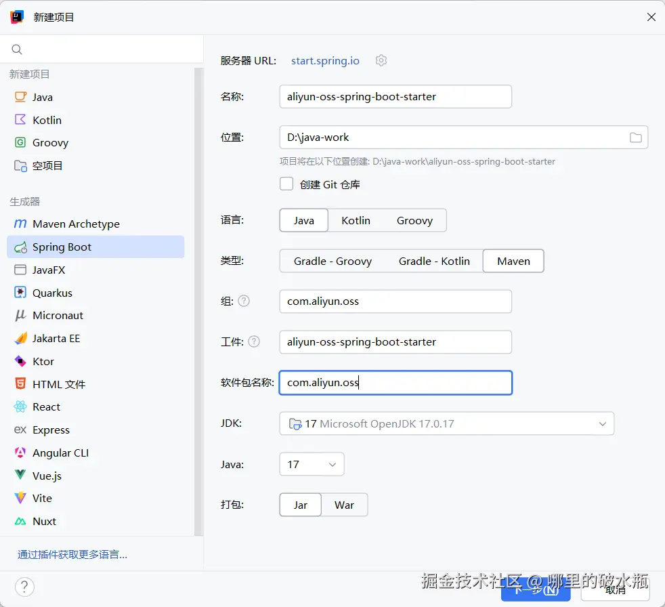Click the 组 input field
665x607 pixels.
tap(395, 301)
